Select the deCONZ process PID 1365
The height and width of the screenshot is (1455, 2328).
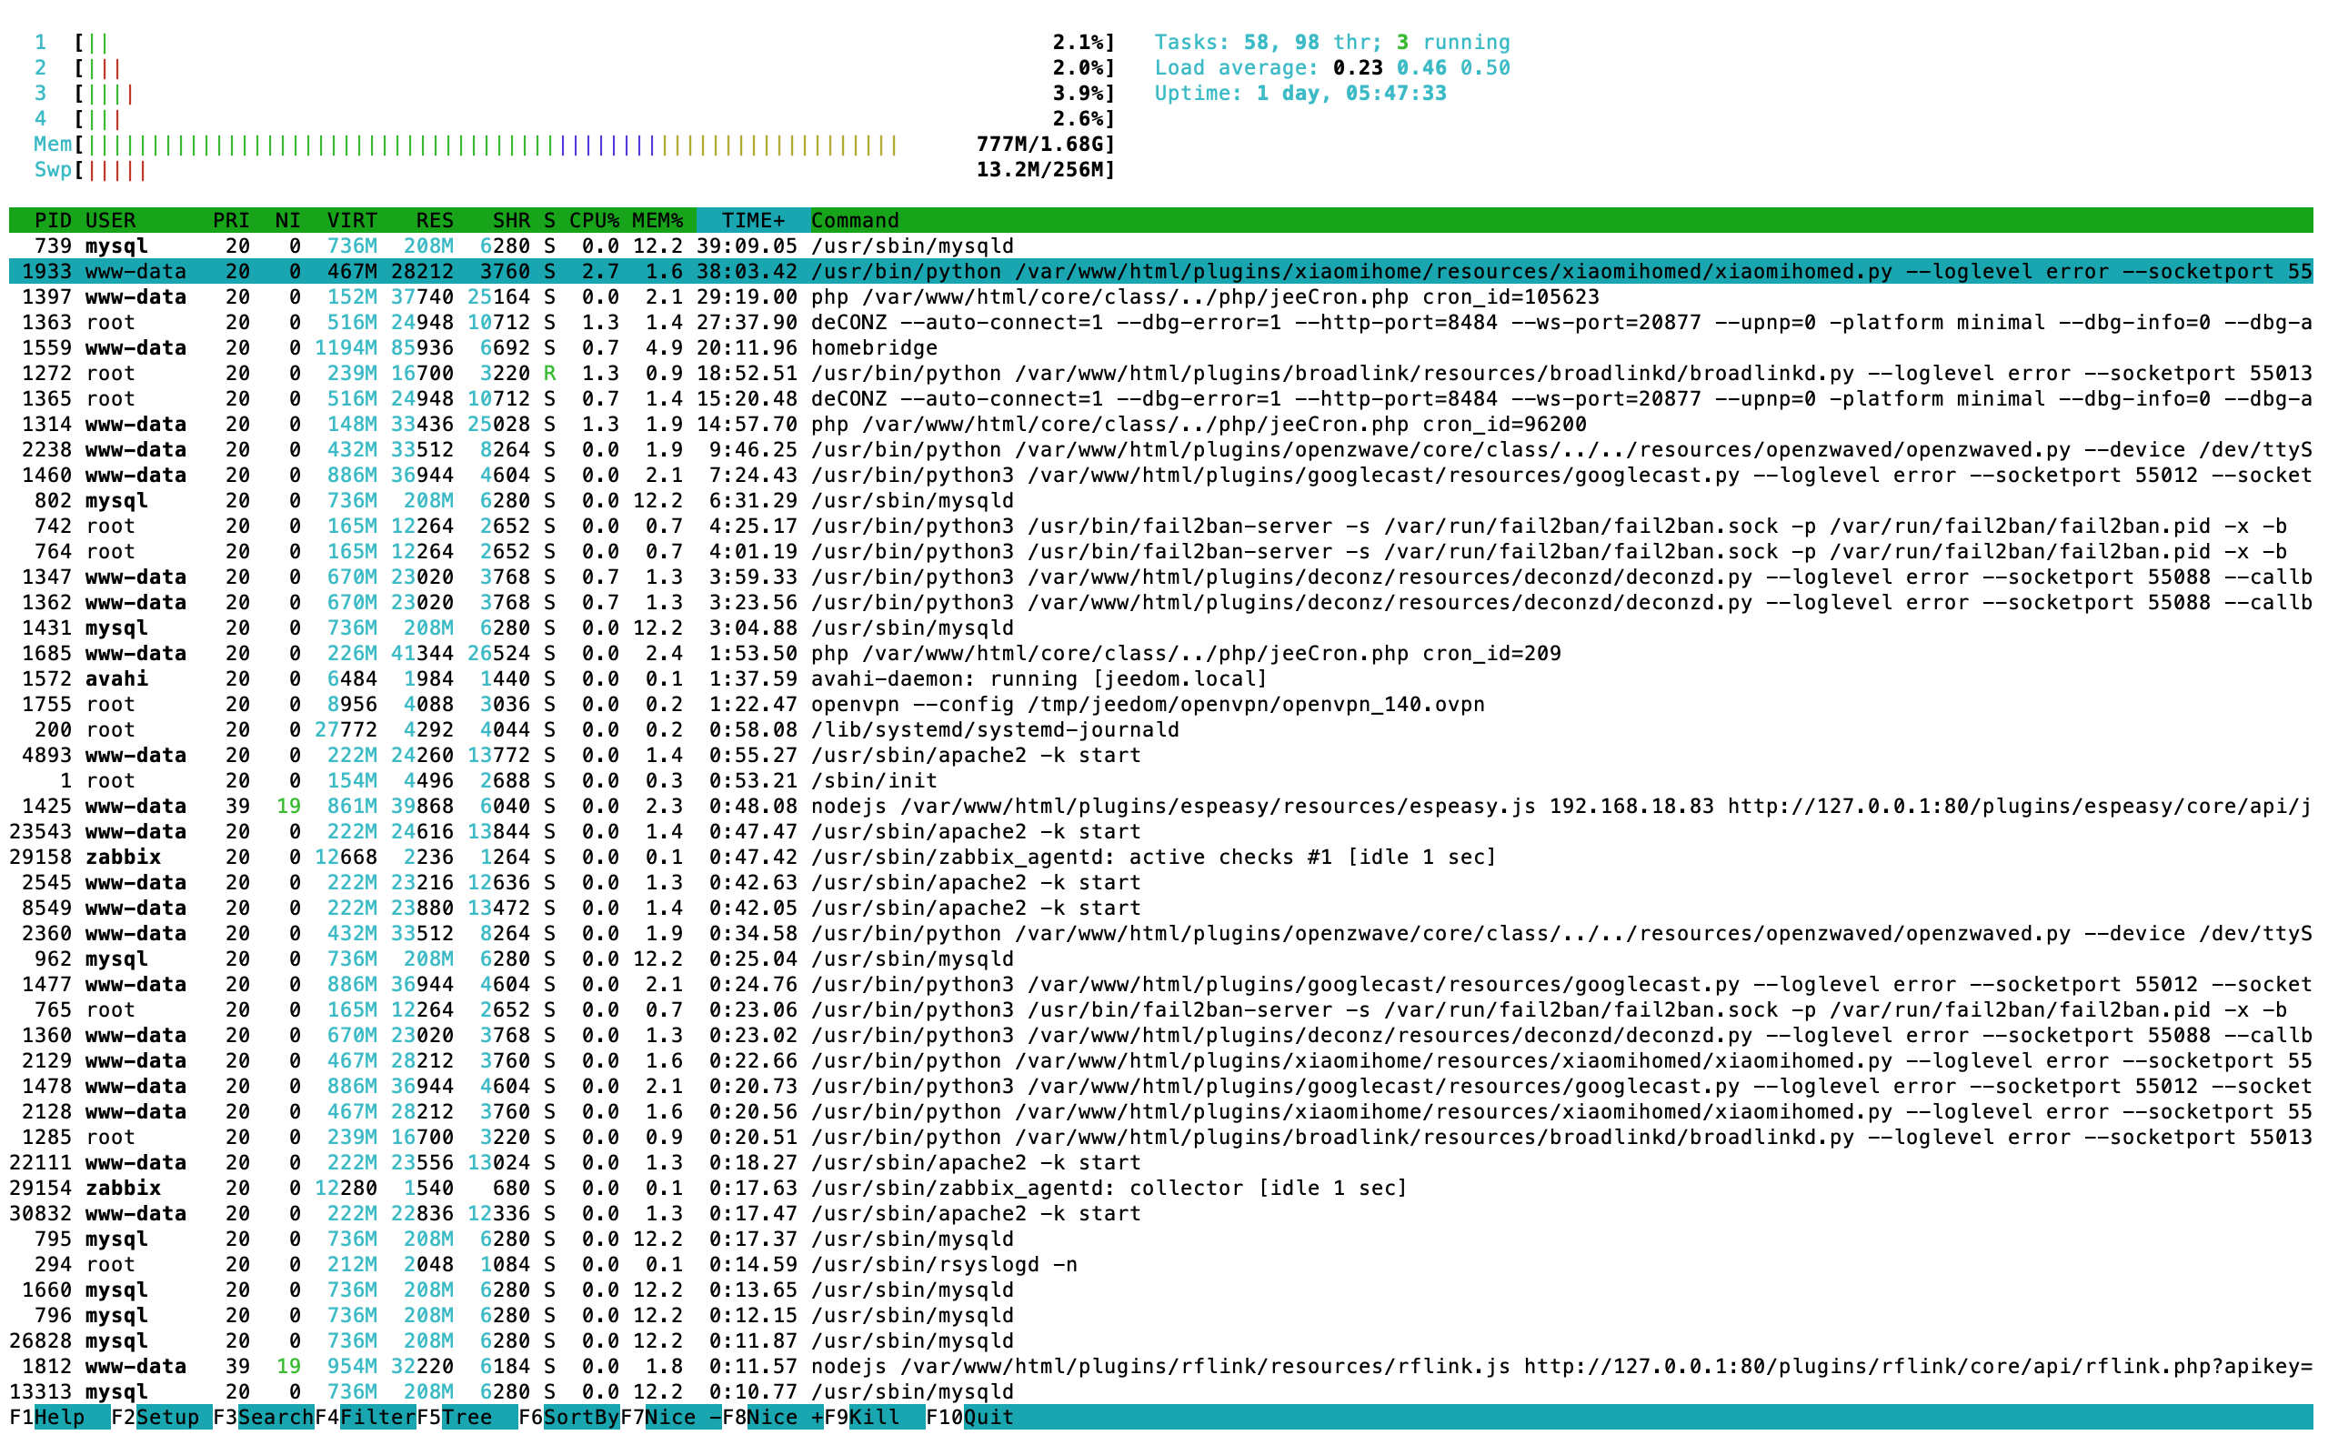tap(1161, 398)
